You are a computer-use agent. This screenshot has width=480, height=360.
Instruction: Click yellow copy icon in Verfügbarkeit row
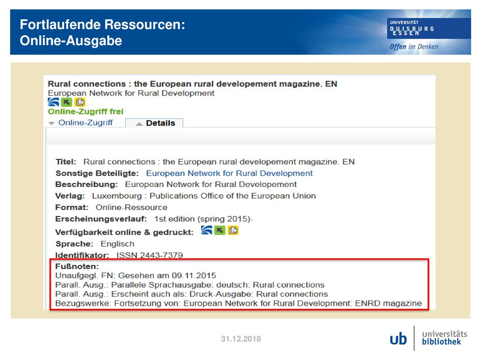(x=233, y=230)
